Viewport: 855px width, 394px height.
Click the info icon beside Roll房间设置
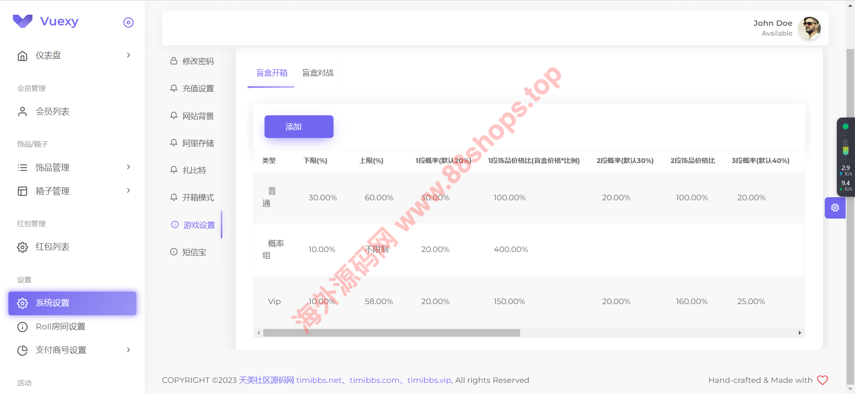tap(22, 327)
